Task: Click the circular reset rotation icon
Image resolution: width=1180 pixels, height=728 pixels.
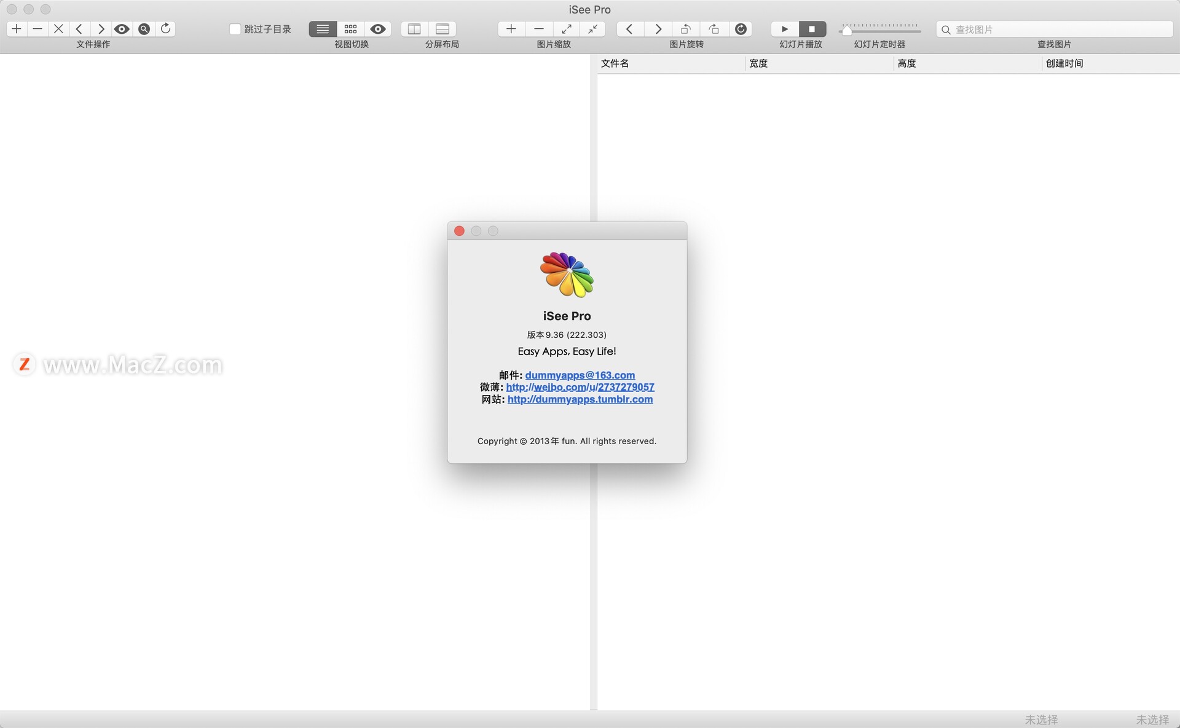Action: pyautogui.click(x=741, y=29)
